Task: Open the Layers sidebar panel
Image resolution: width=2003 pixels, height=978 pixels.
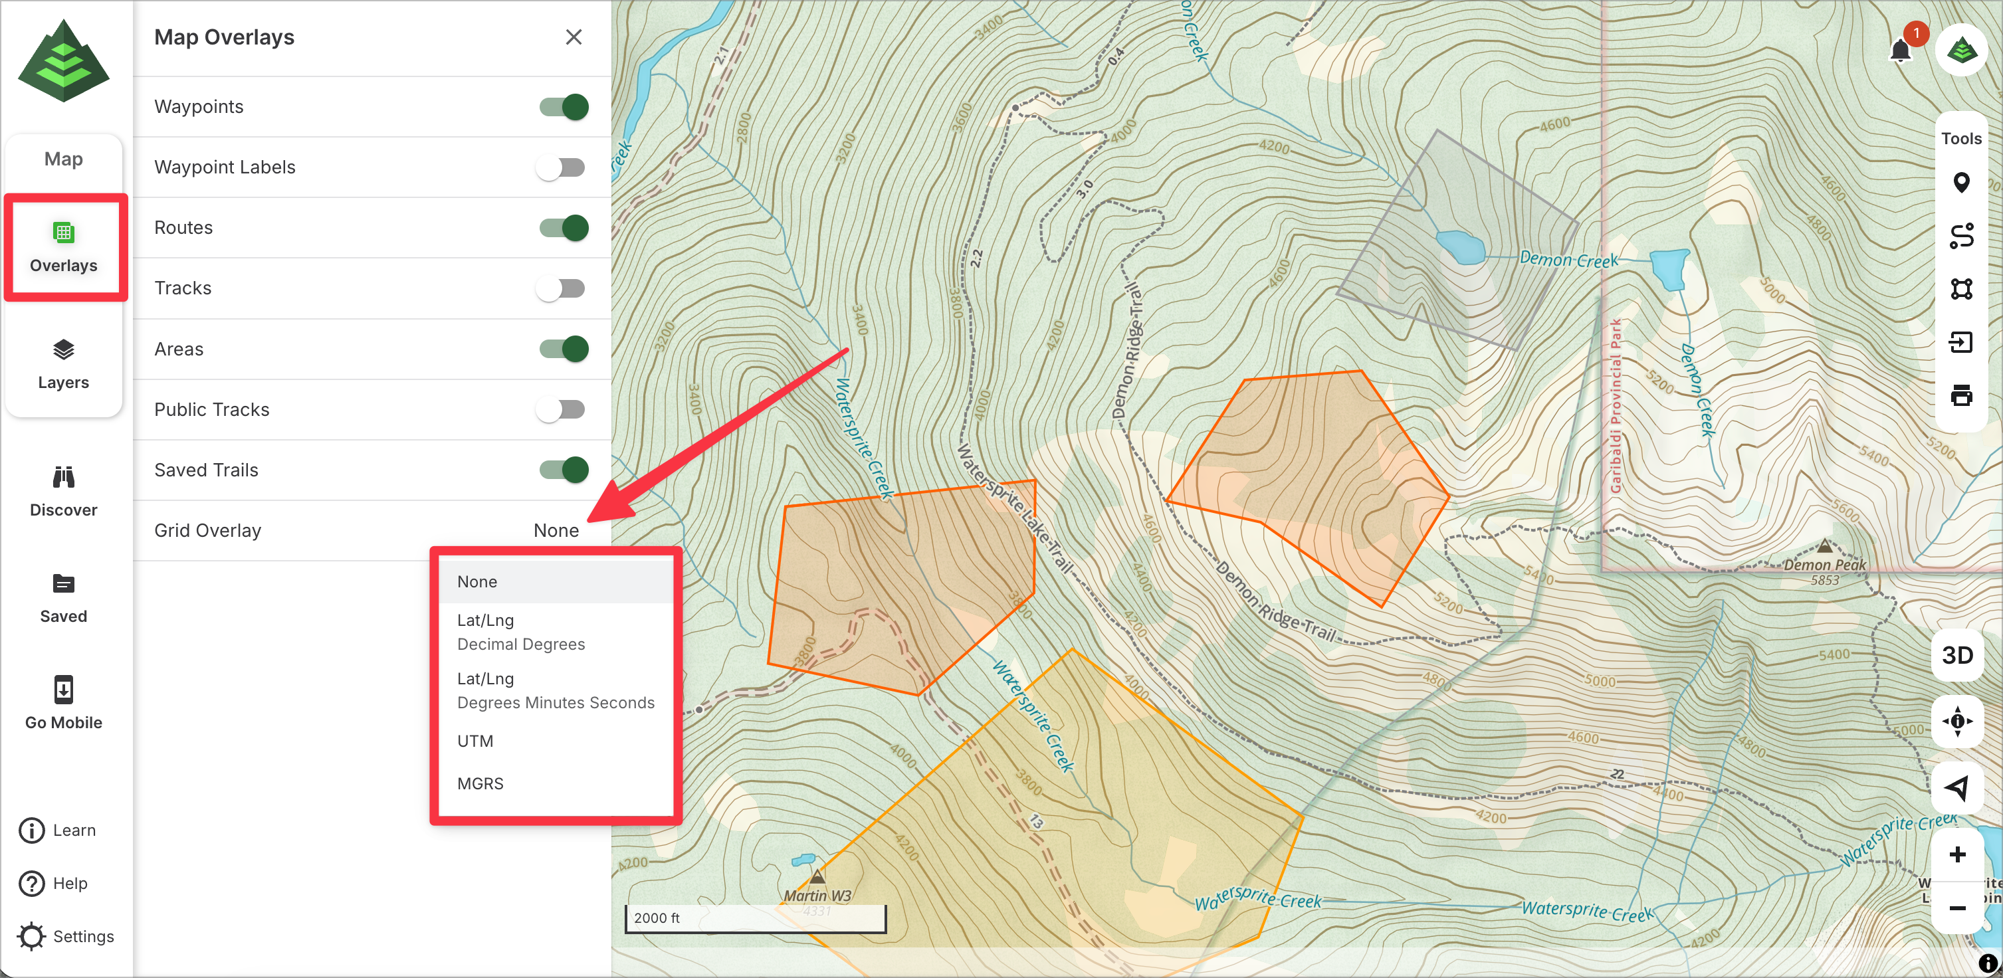Action: [x=63, y=364]
